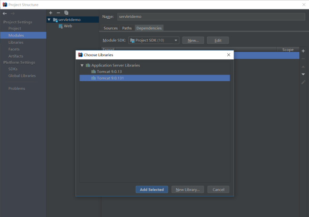Viewport: 309px width, 217px height.
Task: Click the forward navigation arrow
Action: point(13,13)
